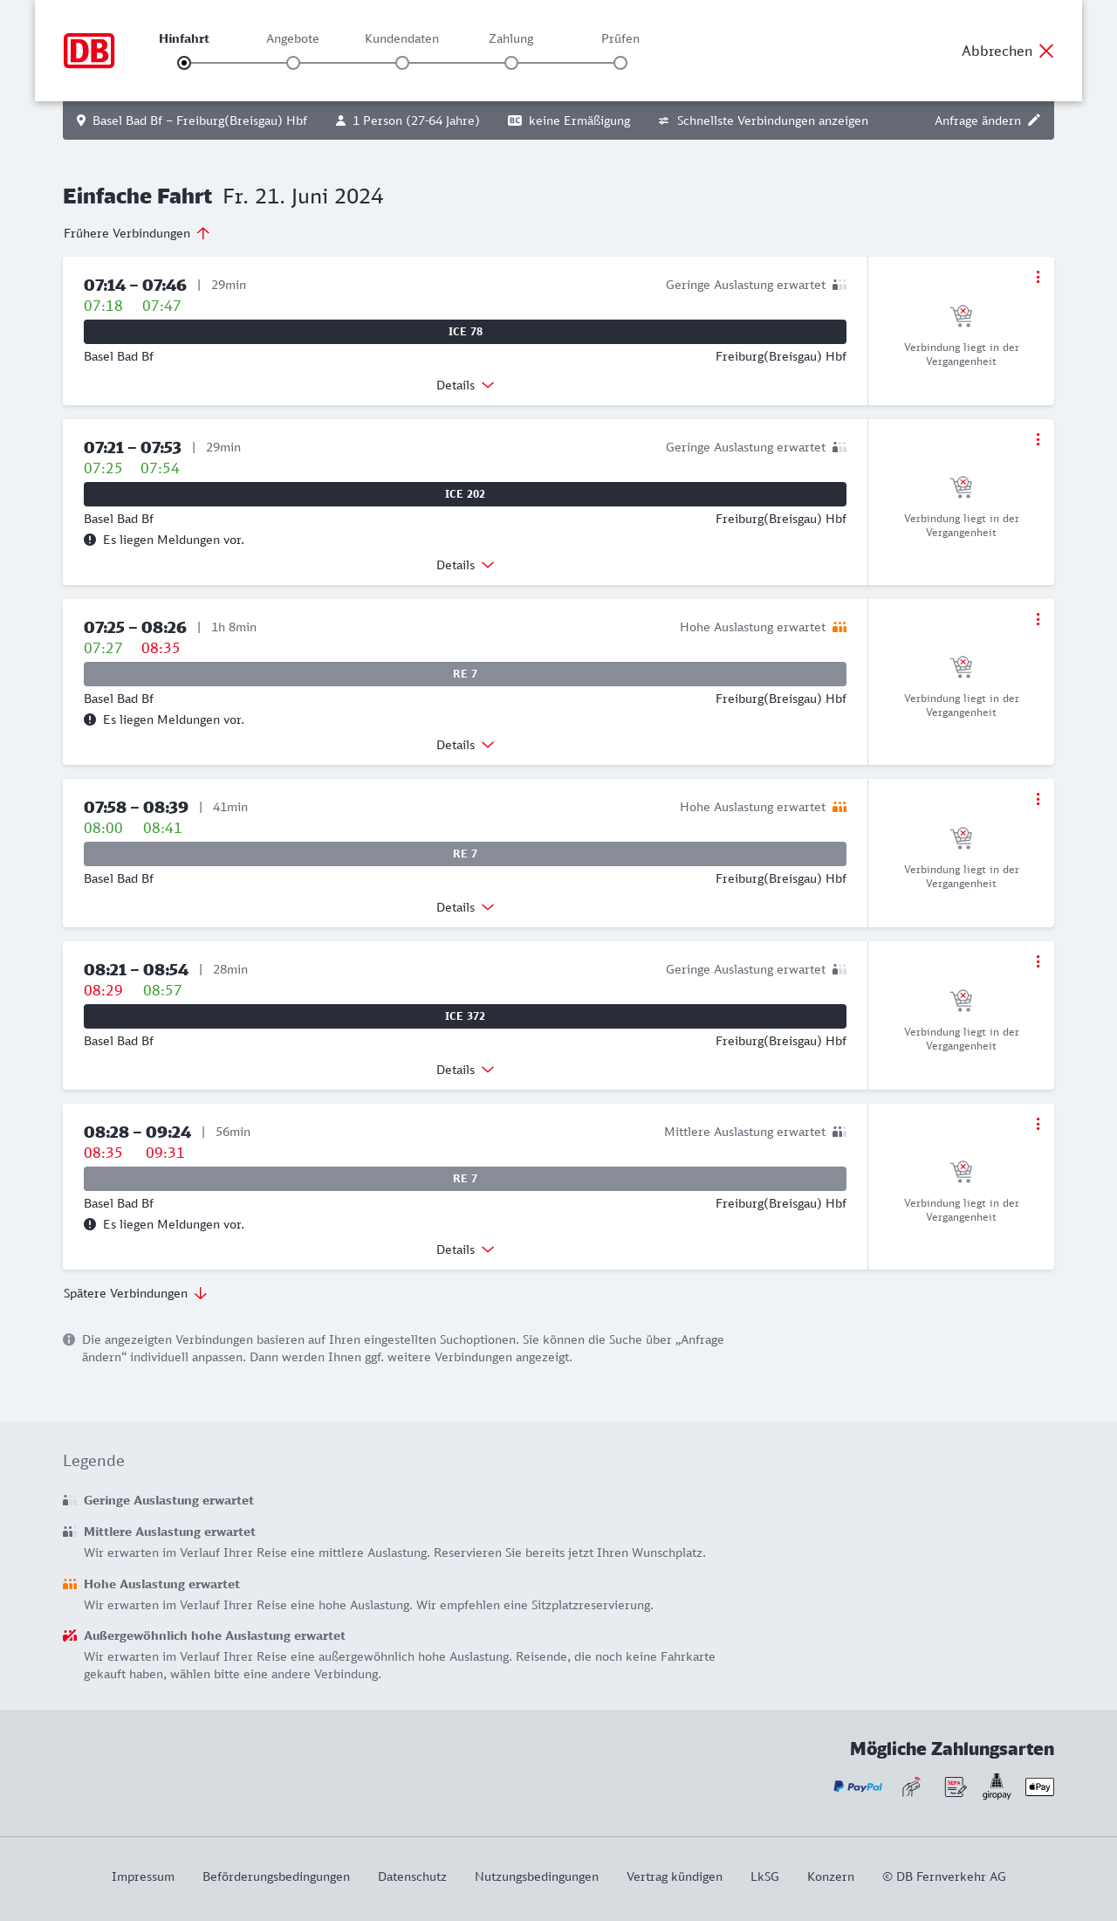
Task: Select the Angebote step circle
Action: (x=293, y=63)
